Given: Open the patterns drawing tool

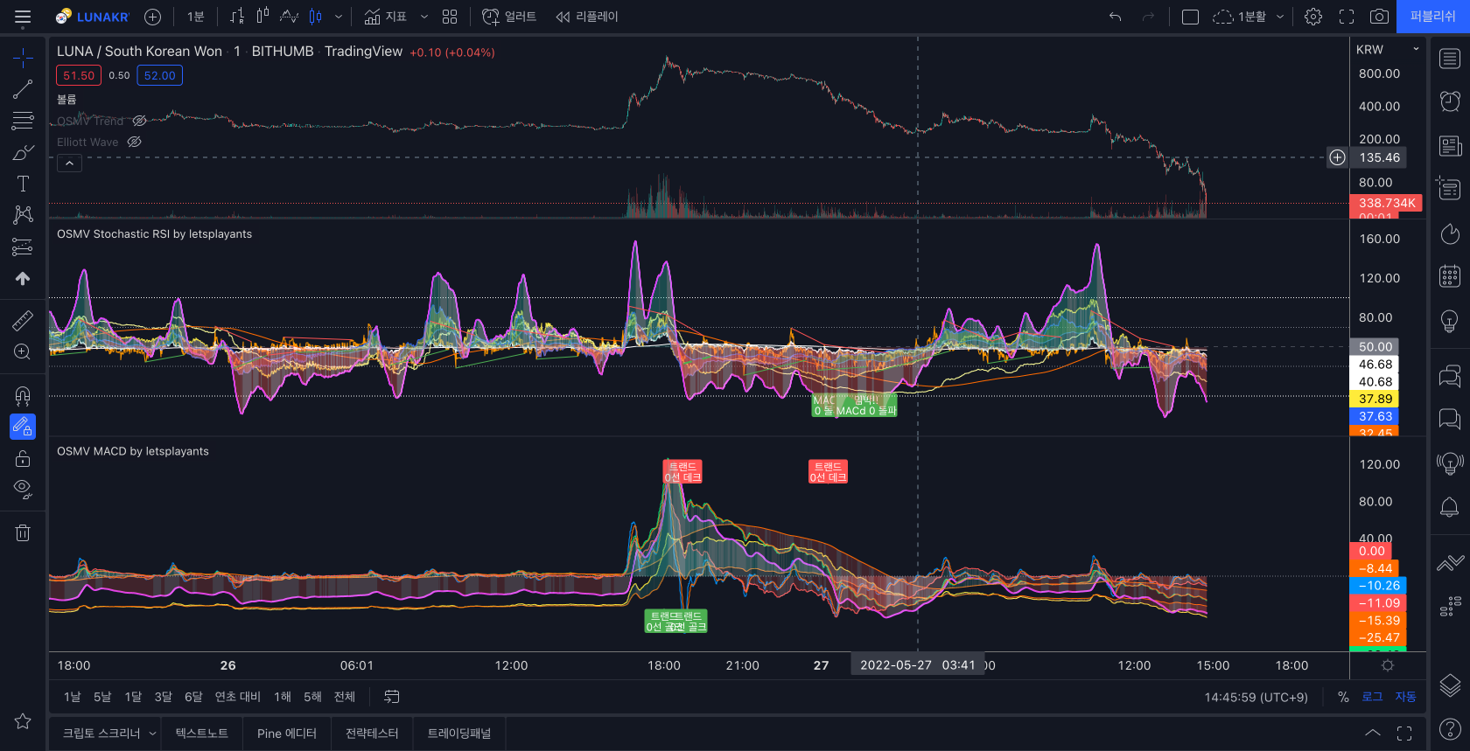Looking at the screenshot, I should coord(23,215).
